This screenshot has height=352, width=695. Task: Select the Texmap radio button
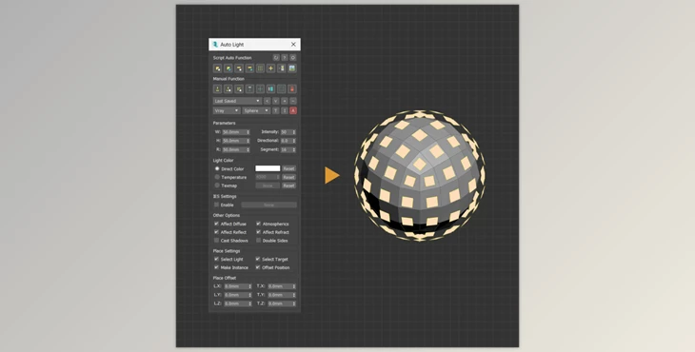[217, 186]
